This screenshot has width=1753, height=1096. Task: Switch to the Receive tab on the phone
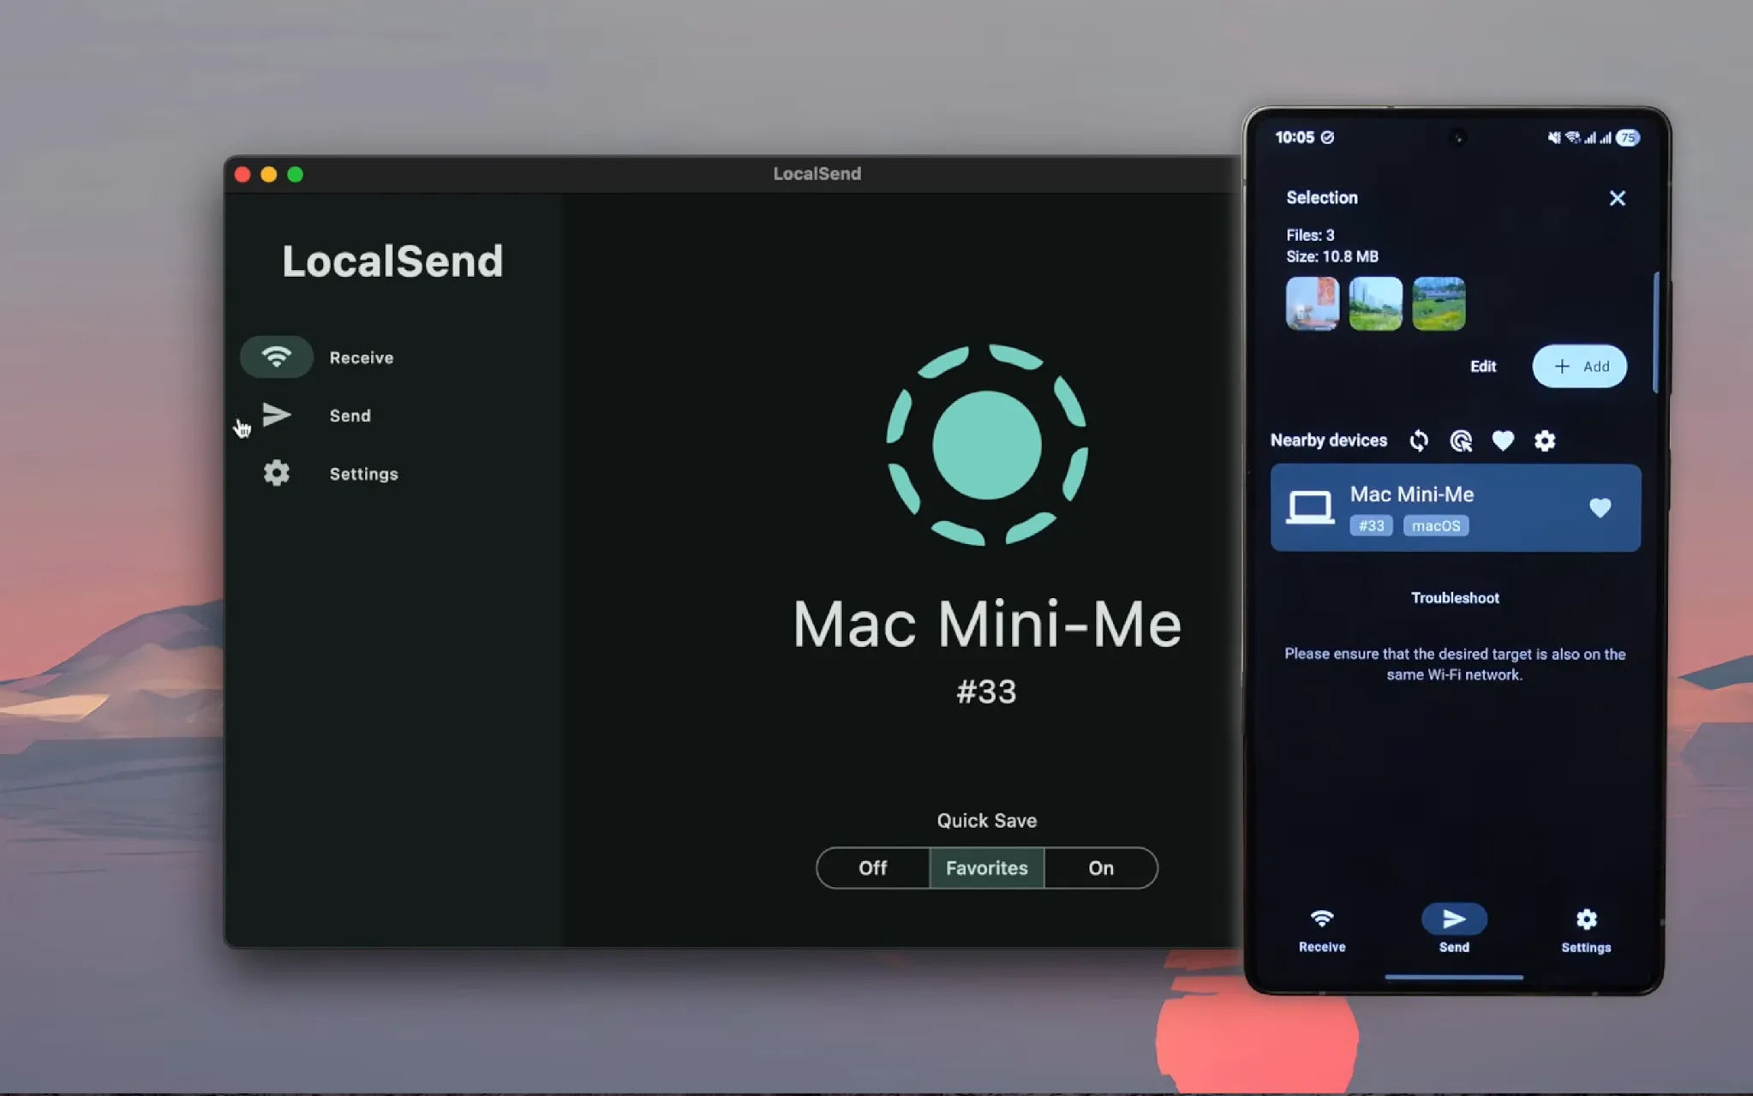click(1322, 931)
